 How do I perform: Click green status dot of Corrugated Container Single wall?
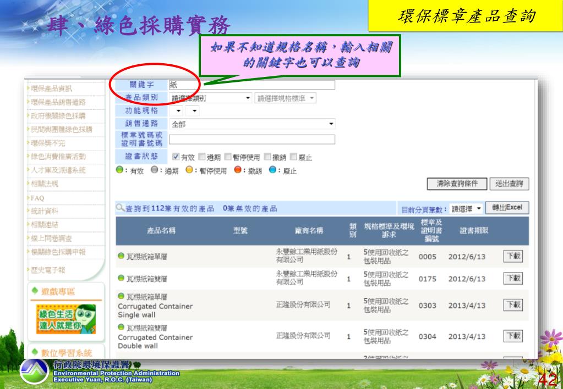(121, 296)
